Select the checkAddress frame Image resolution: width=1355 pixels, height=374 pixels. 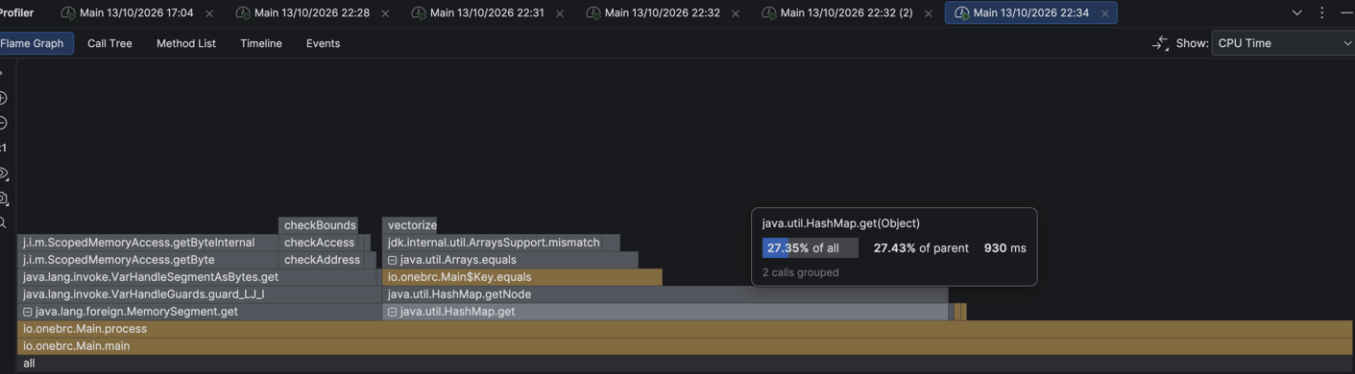[x=322, y=260]
